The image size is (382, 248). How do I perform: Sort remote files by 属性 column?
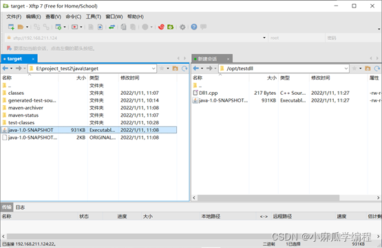pos(374,78)
